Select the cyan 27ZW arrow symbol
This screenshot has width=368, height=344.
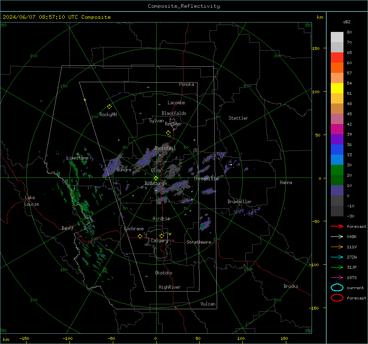tap(337, 257)
